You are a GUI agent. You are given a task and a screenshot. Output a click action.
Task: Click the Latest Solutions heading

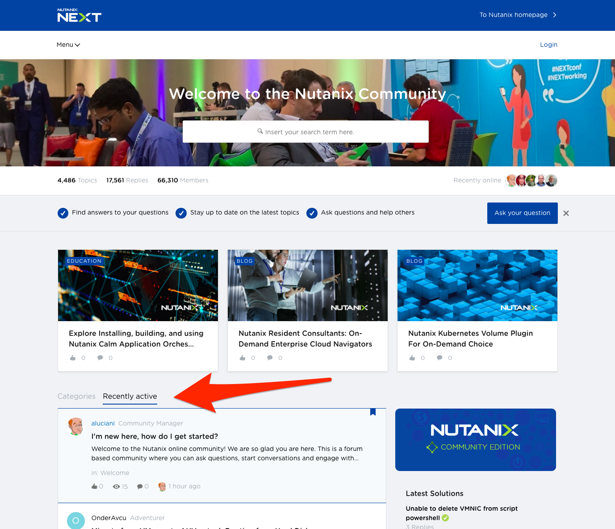click(435, 493)
